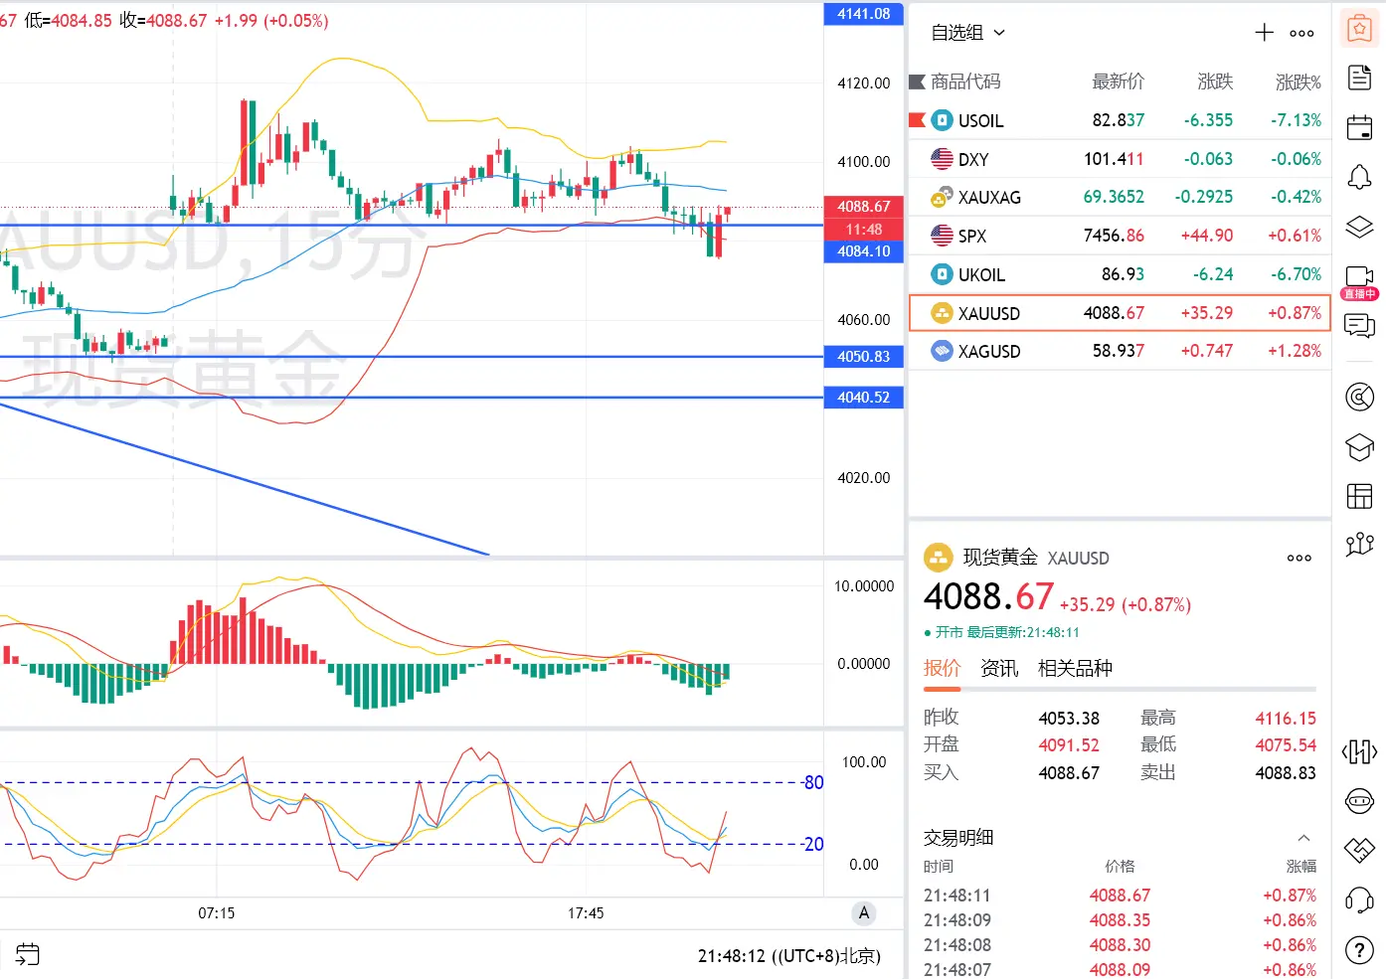The width and height of the screenshot is (1386, 979).
Task: Open the education graduation cap icon
Action: [1359, 447]
